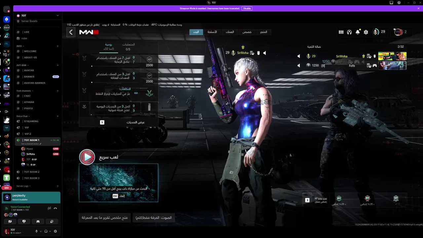
Task: Open in-game notifications bell
Action: 358,32
